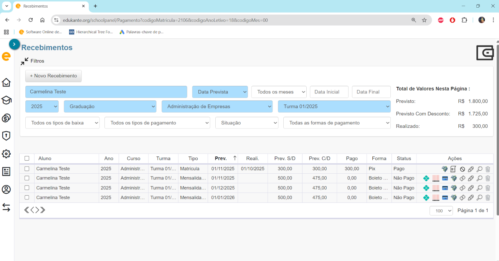
Task: Collapse the Filtros section
Action: [x=25, y=61]
